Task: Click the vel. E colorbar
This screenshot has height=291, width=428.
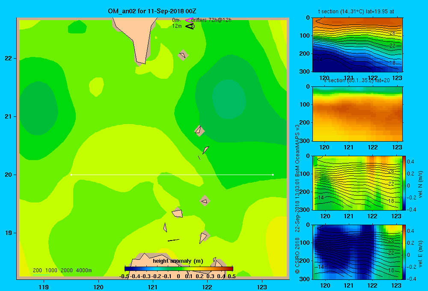Action: point(404,252)
